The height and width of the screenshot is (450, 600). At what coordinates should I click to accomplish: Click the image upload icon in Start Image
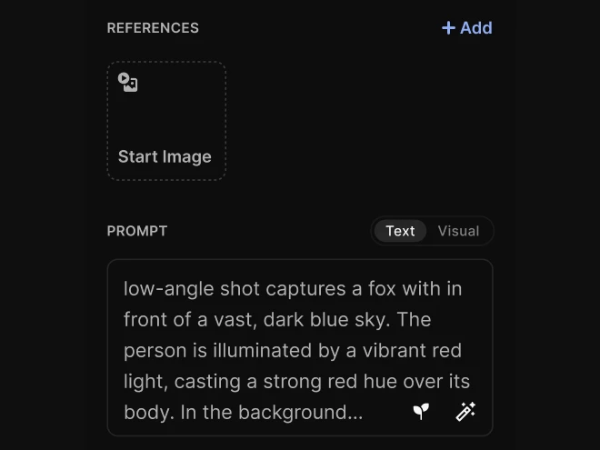[128, 83]
